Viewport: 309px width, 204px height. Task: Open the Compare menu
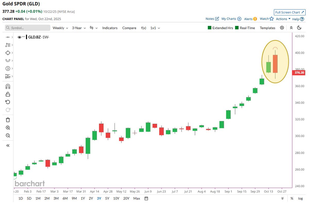coord(129,28)
